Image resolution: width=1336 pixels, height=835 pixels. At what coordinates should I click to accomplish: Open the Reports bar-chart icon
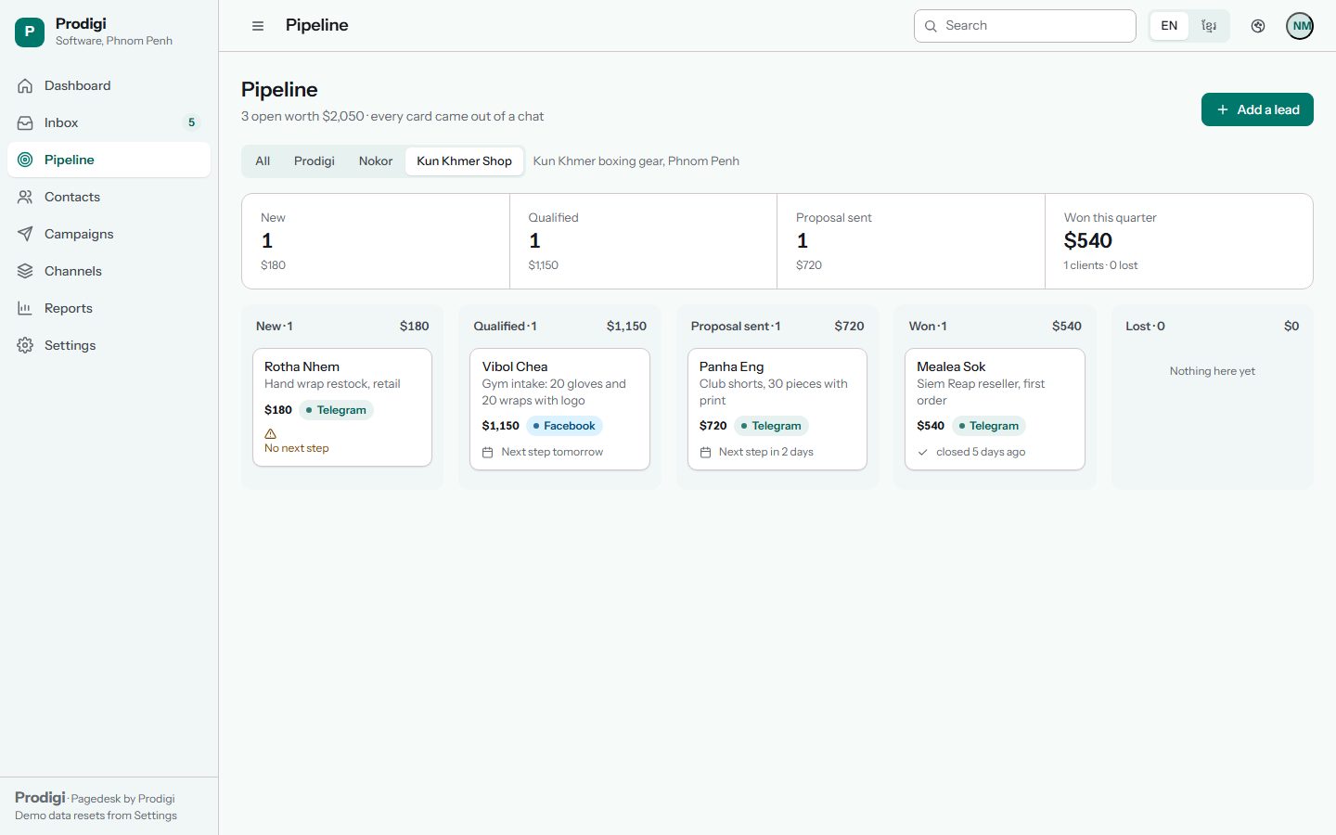25,308
